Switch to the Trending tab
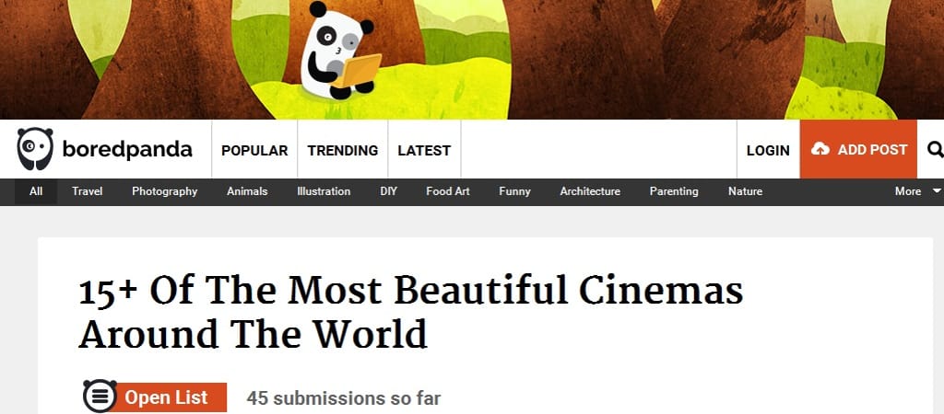This screenshot has width=944, height=414. pos(343,150)
